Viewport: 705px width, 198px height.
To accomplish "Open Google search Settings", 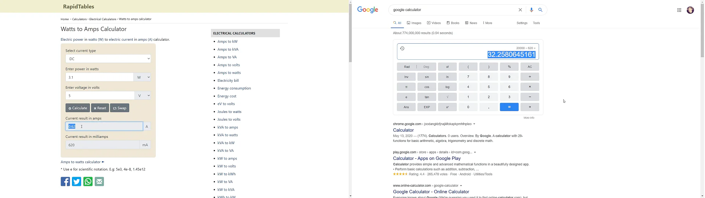I will click(x=522, y=23).
